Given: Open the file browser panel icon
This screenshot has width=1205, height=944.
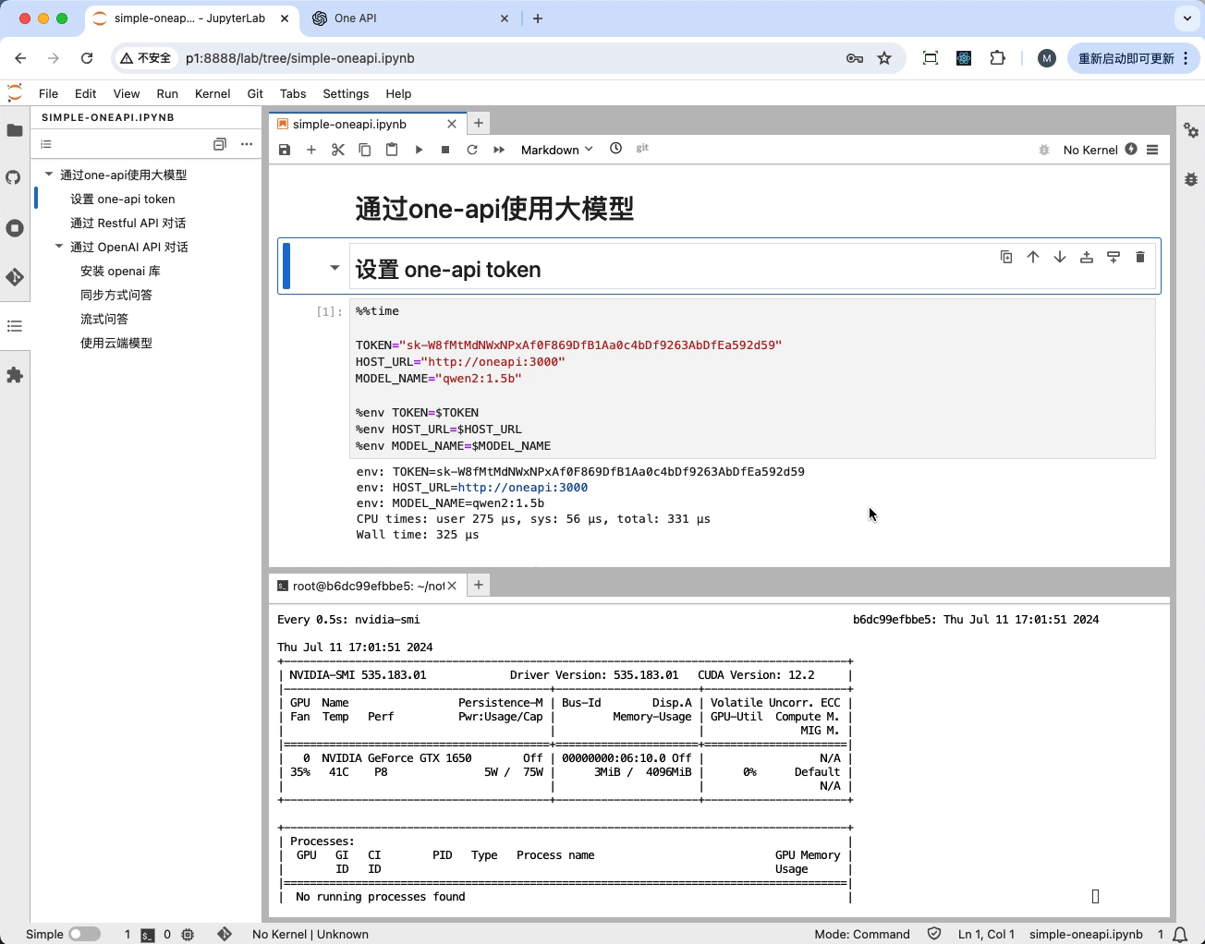Looking at the screenshot, I should pyautogui.click(x=15, y=131).
